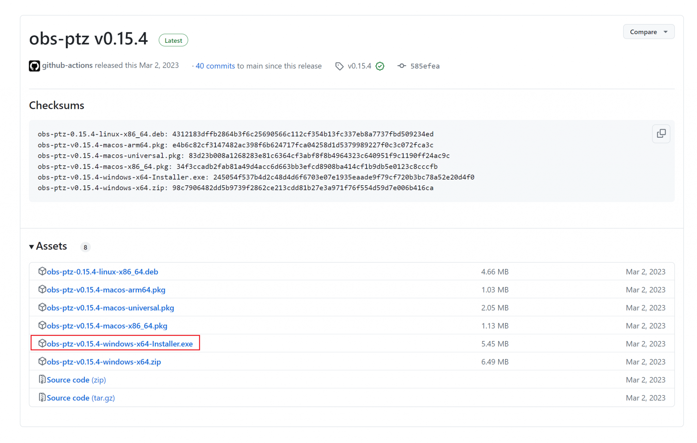The image size is (697, 443).
Task: Open the 40 commits link
Action: (x=215, y=66)
